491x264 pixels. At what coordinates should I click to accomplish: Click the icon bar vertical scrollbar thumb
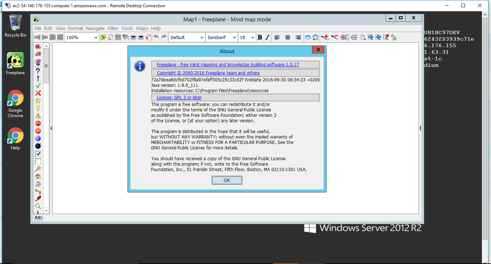[x=46, y=66]
